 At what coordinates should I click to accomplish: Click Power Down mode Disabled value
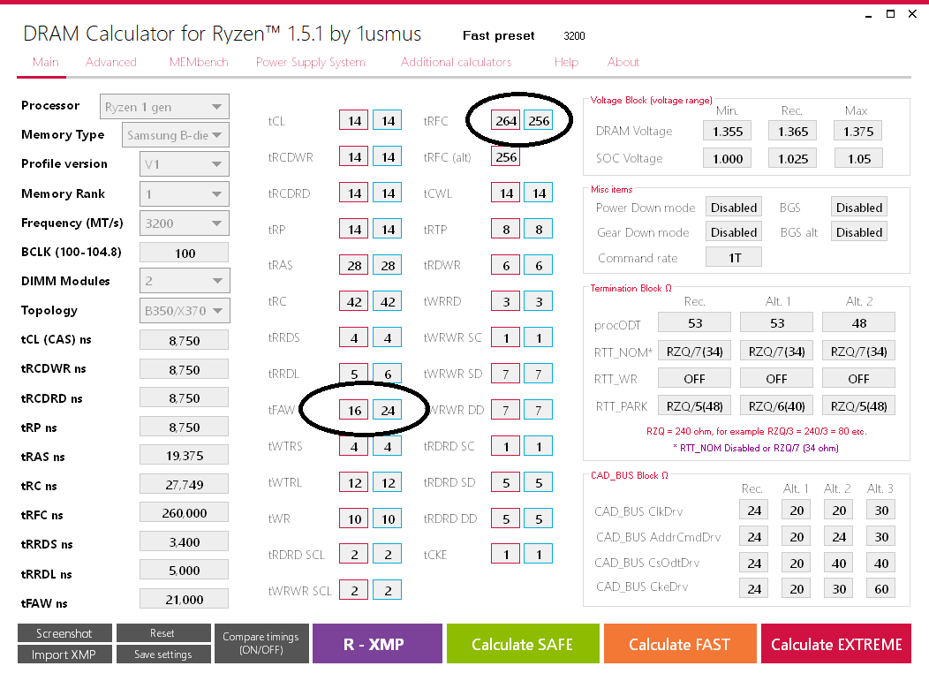[734, 208]
